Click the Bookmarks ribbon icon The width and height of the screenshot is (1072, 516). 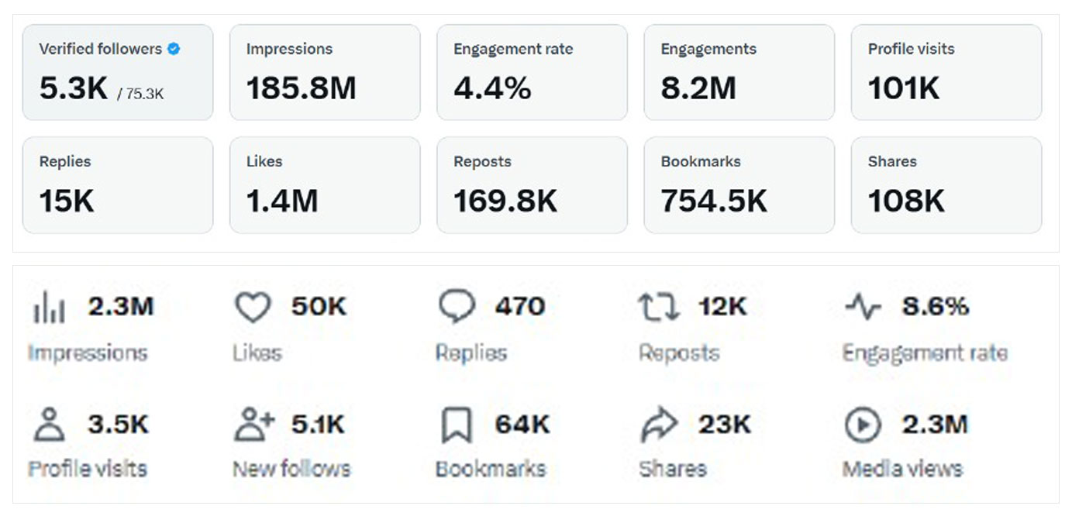(x=457, y=425)
